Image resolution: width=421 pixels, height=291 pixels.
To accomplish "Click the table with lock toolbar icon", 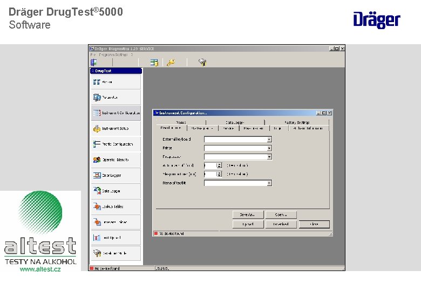I will click(x=154, y=63).
